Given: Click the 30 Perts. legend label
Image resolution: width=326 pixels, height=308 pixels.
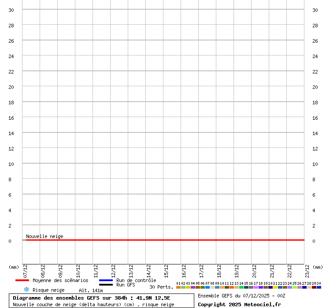Looking at the screenshot, I should [x=161, y=287].
